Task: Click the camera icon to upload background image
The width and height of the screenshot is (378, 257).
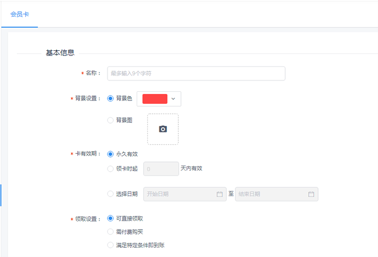Action: (x=163, y=129)
